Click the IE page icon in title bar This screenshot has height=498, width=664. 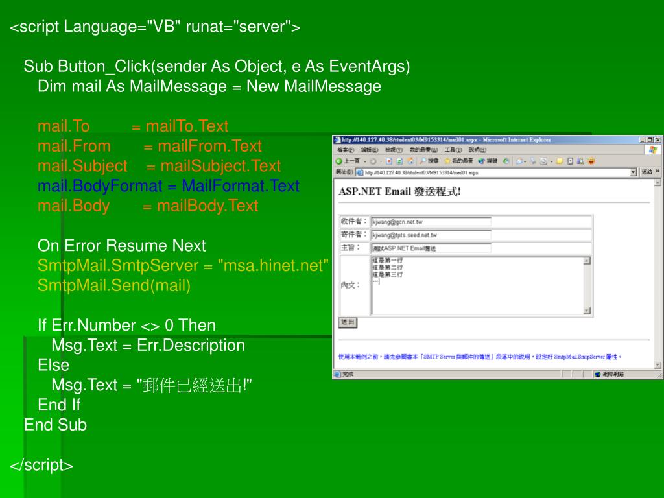337,140
